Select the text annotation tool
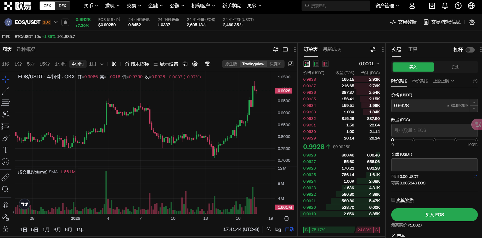The image size is (482, 238). tap(5, 150)
